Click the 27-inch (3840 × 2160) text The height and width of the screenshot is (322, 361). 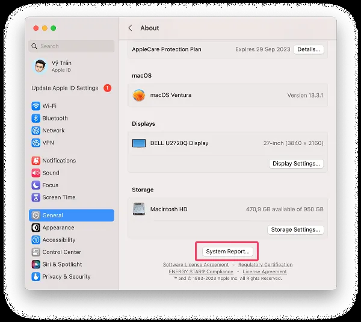coord(294,143)
